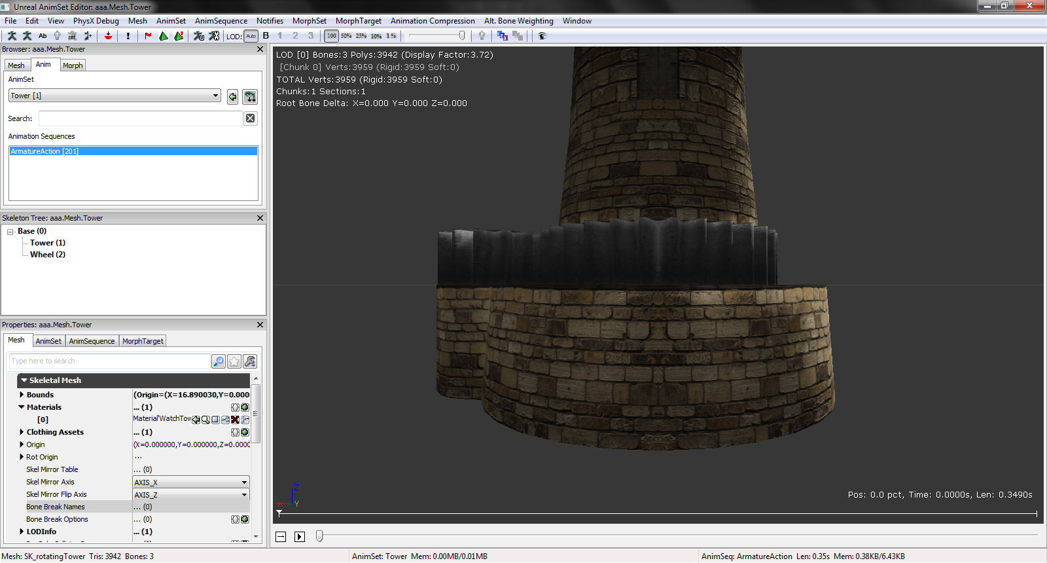Click the green arrow beside the AnimSet dropdown
Screen dimensions: 1047x563
[232, 97]
